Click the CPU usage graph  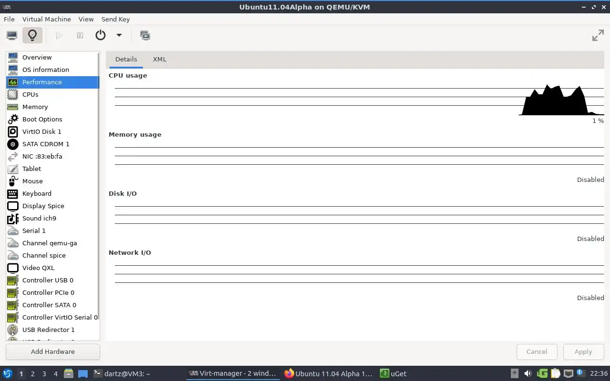359,99
